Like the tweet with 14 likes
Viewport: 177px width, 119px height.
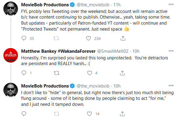click(89, 114)
